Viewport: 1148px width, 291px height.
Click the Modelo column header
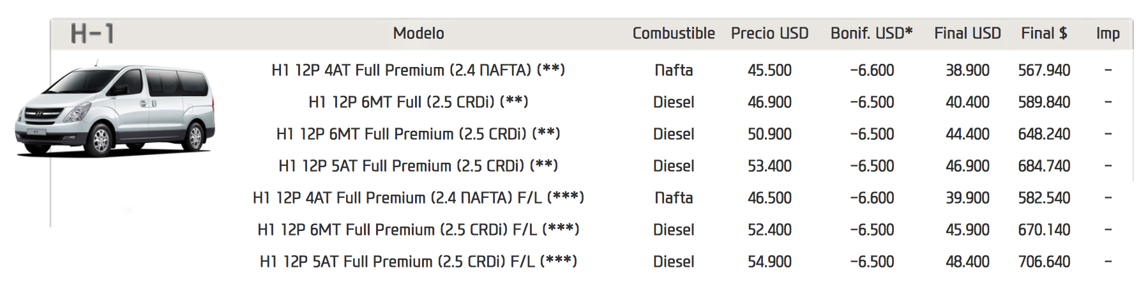click(x=418, y=34)
